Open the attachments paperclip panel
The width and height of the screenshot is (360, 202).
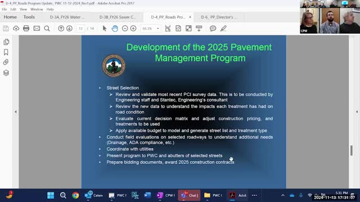tap(6, 62)
